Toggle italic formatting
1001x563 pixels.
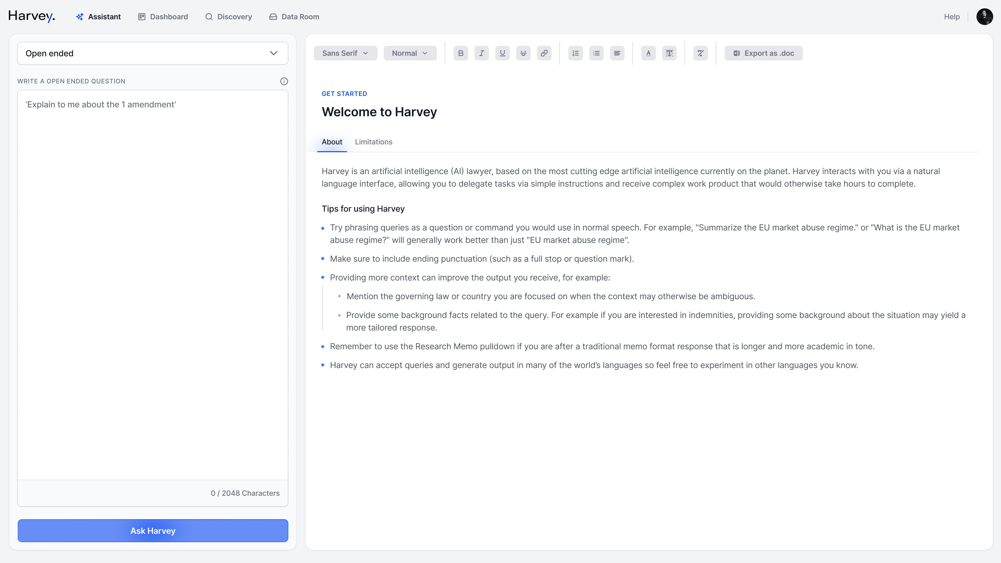point(481,53)
